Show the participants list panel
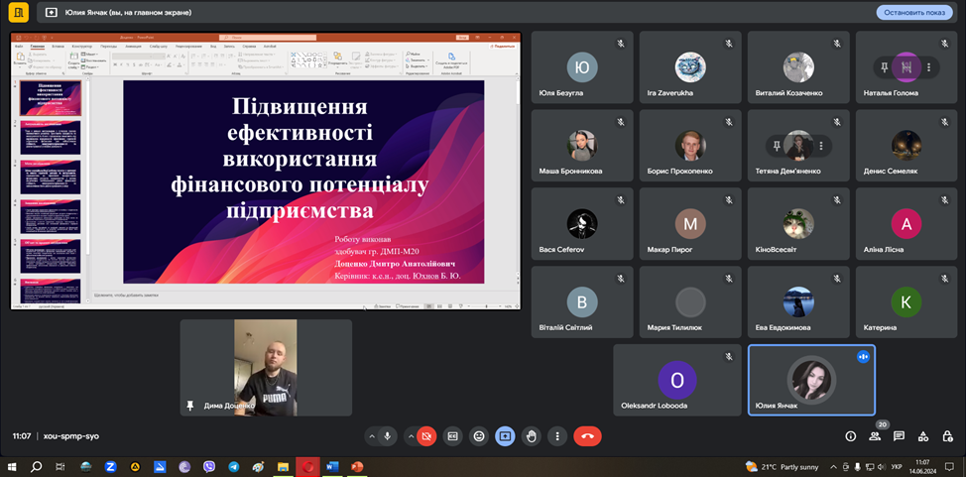Screen dimensions: 966x477 coord(875,436)
